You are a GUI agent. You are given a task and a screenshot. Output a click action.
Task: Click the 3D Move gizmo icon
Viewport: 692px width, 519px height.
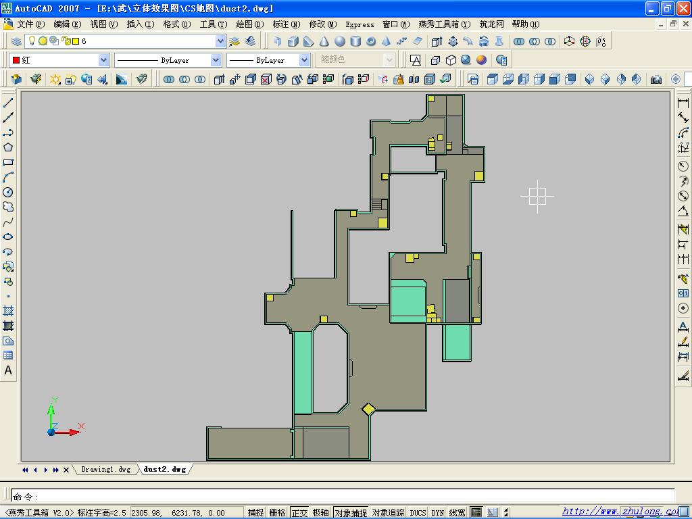pyautogui.click(x=569, y=41)
